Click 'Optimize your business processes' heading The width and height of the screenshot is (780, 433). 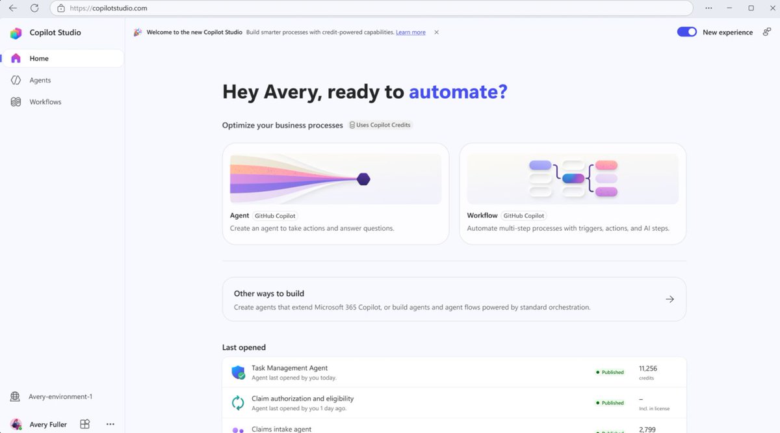click(283, 125)
